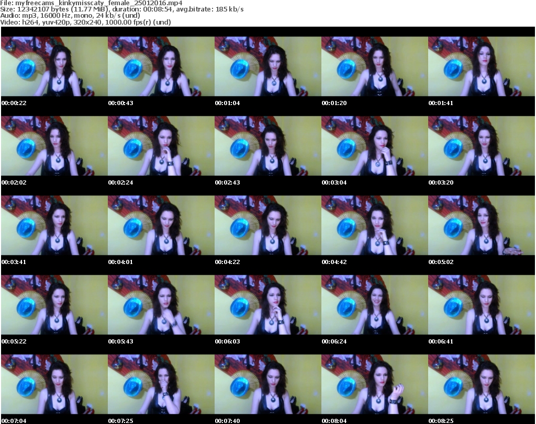Open the frame at timestamp 00:04:01
Image resolution: width=536 pixels, height=424 pixels.
(x=161, y=225)
